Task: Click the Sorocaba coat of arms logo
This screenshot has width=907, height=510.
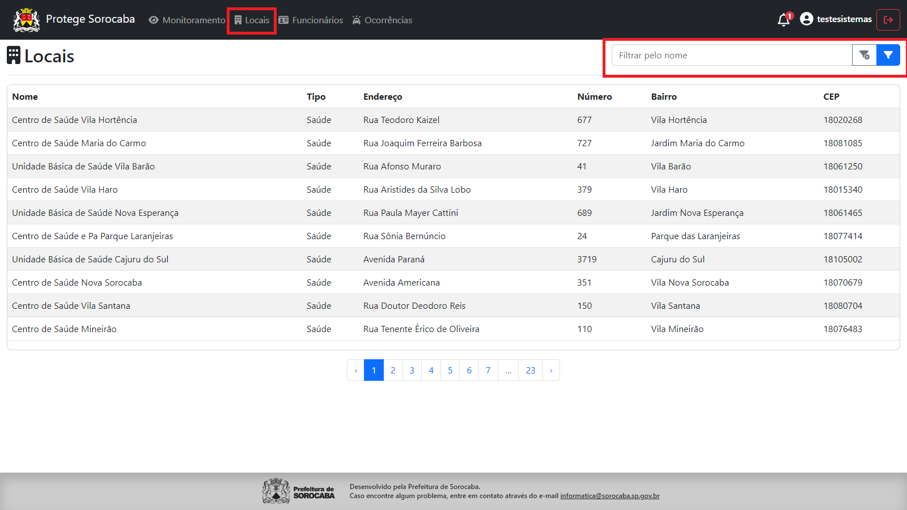Action: tap(27, 20)
